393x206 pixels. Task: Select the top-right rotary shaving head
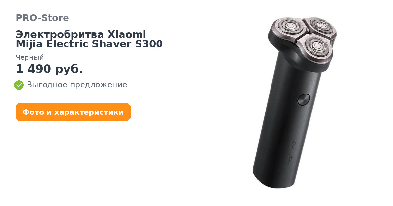pos(319,26)
